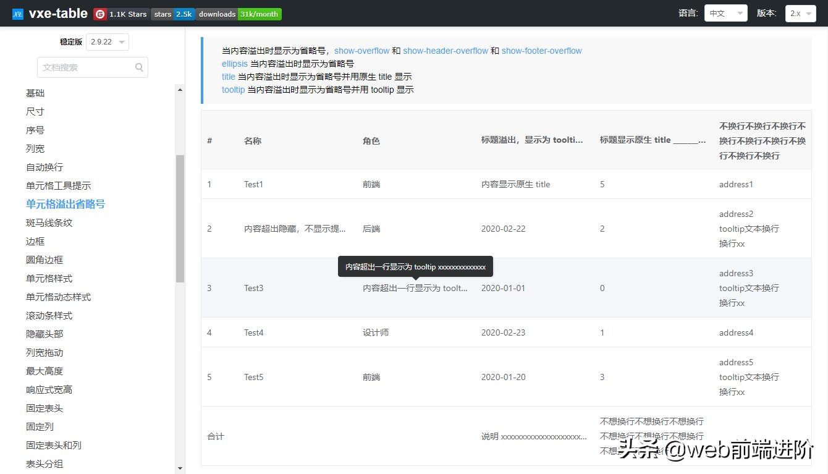Open 单元格工具提示 sidebar item

point(58,185)
